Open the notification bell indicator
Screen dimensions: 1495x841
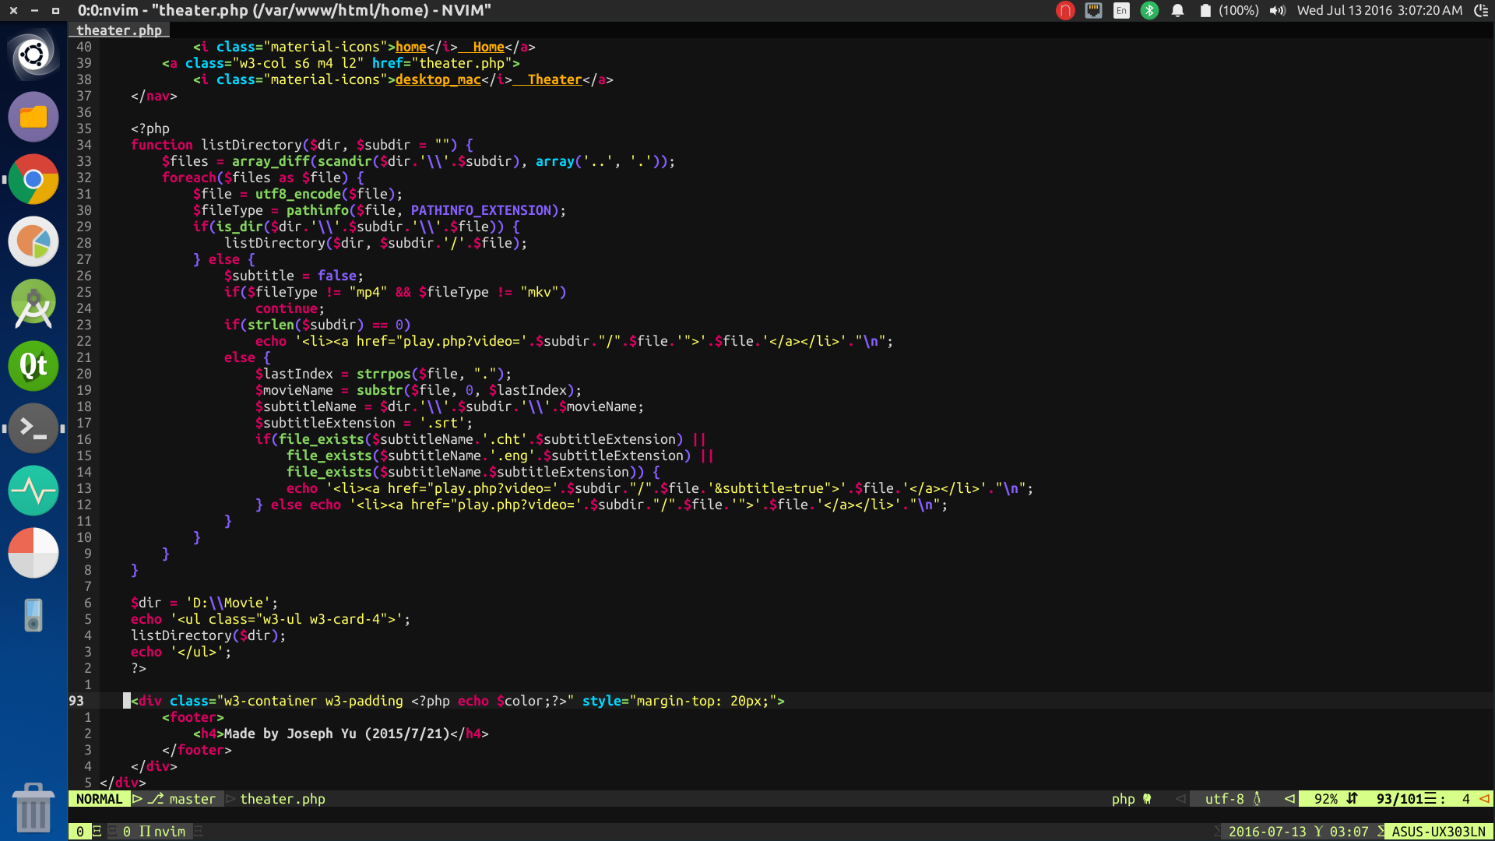click(x=1177, y=11)
